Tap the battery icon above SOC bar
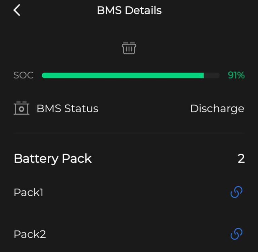258x252 pixels. click(x=129, y=48)
